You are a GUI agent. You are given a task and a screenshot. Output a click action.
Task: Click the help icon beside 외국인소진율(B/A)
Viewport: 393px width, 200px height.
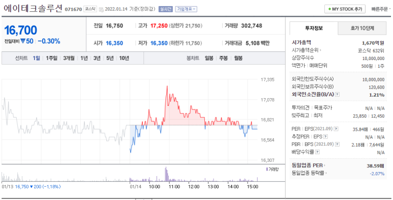pyautogui.click(x=338, y=95)
